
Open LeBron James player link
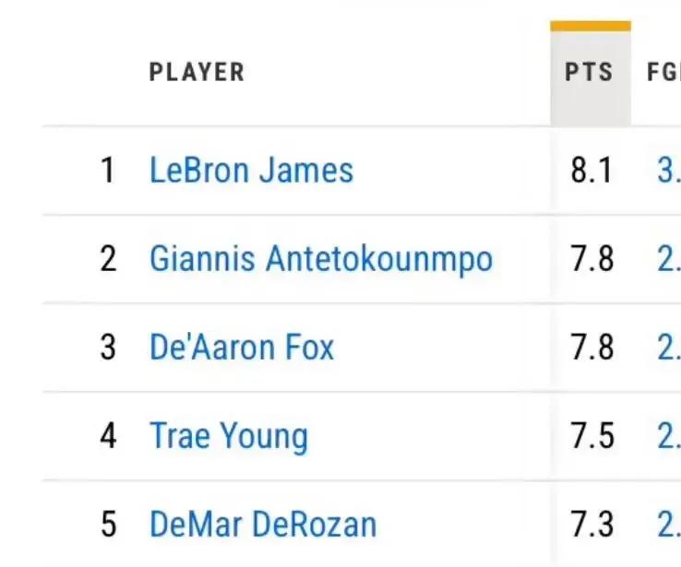point(252,170)
